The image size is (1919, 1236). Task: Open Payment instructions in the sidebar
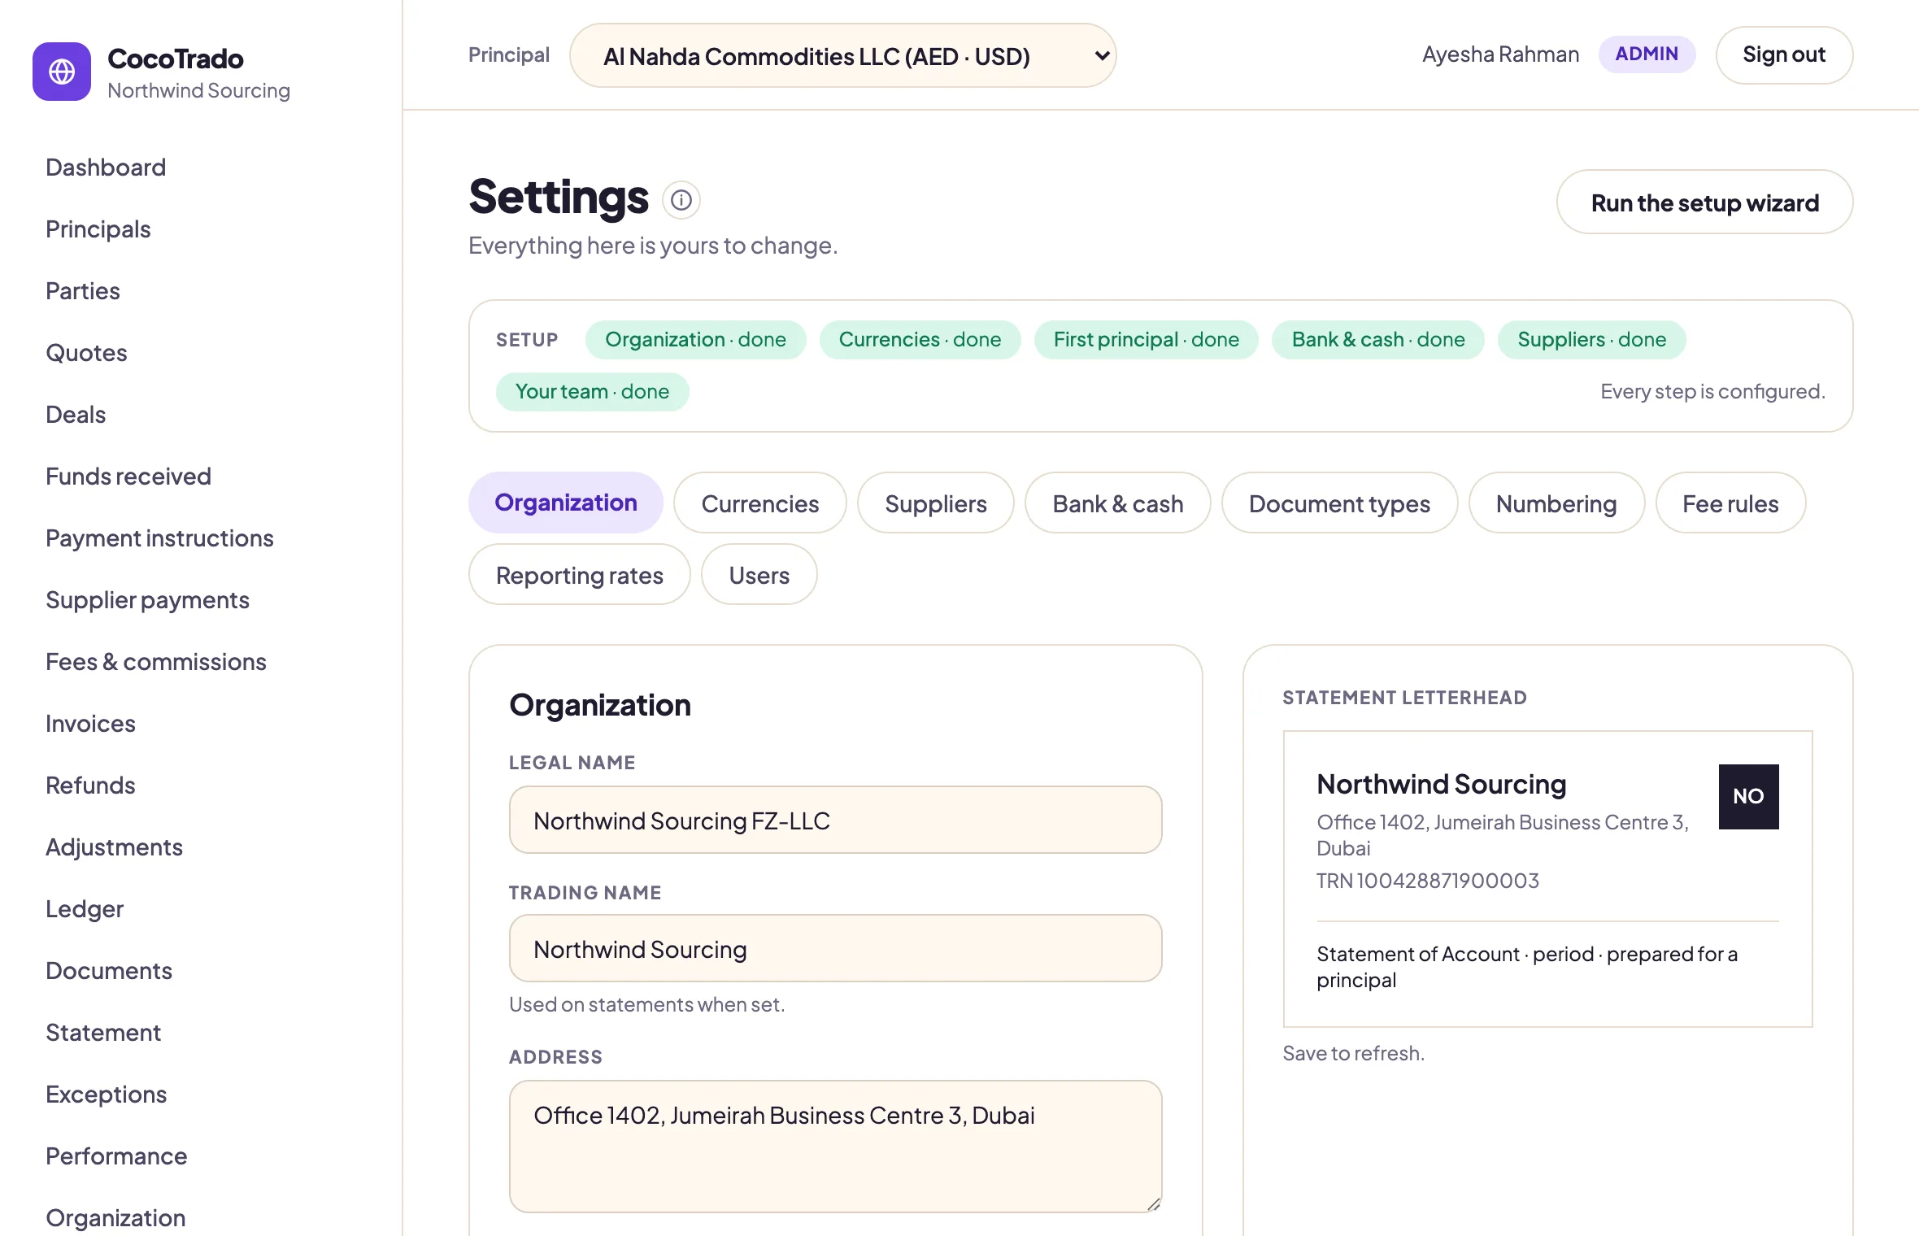point(159,537)
